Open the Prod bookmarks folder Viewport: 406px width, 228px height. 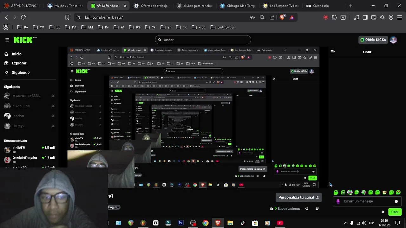tap(198, 28)
